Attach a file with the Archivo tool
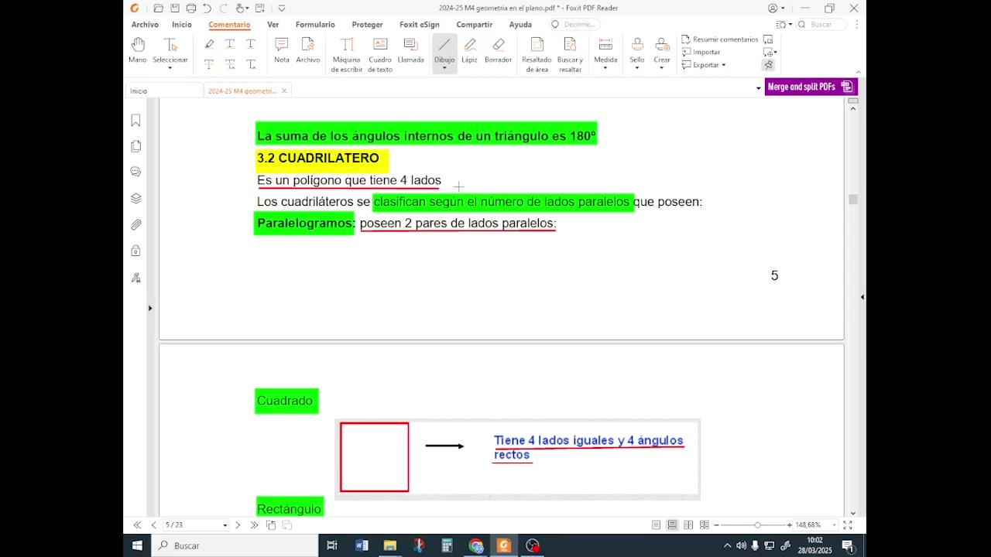Screen dimensions: 991x557 click(x=307, y=50)
